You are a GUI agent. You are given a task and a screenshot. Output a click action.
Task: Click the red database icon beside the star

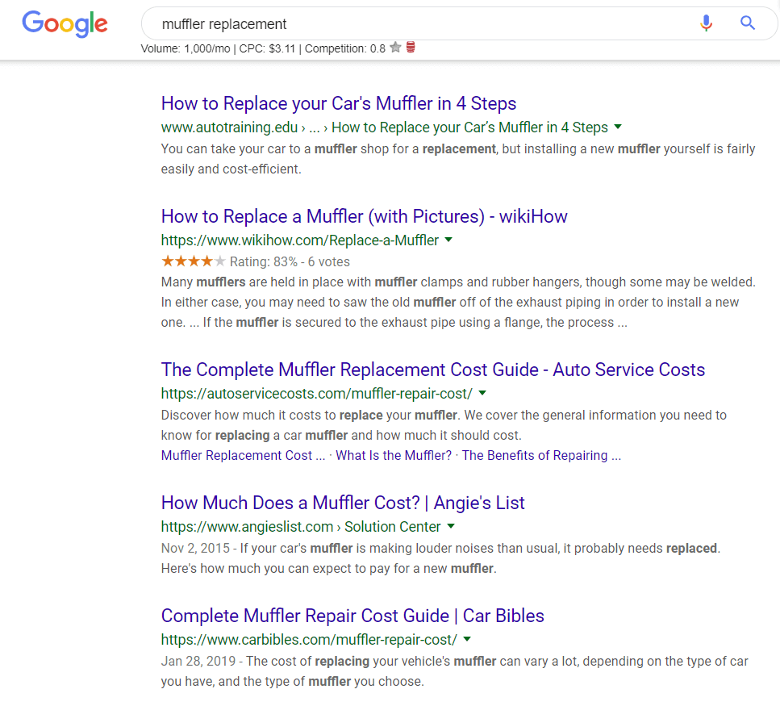(x=411, y=48)
